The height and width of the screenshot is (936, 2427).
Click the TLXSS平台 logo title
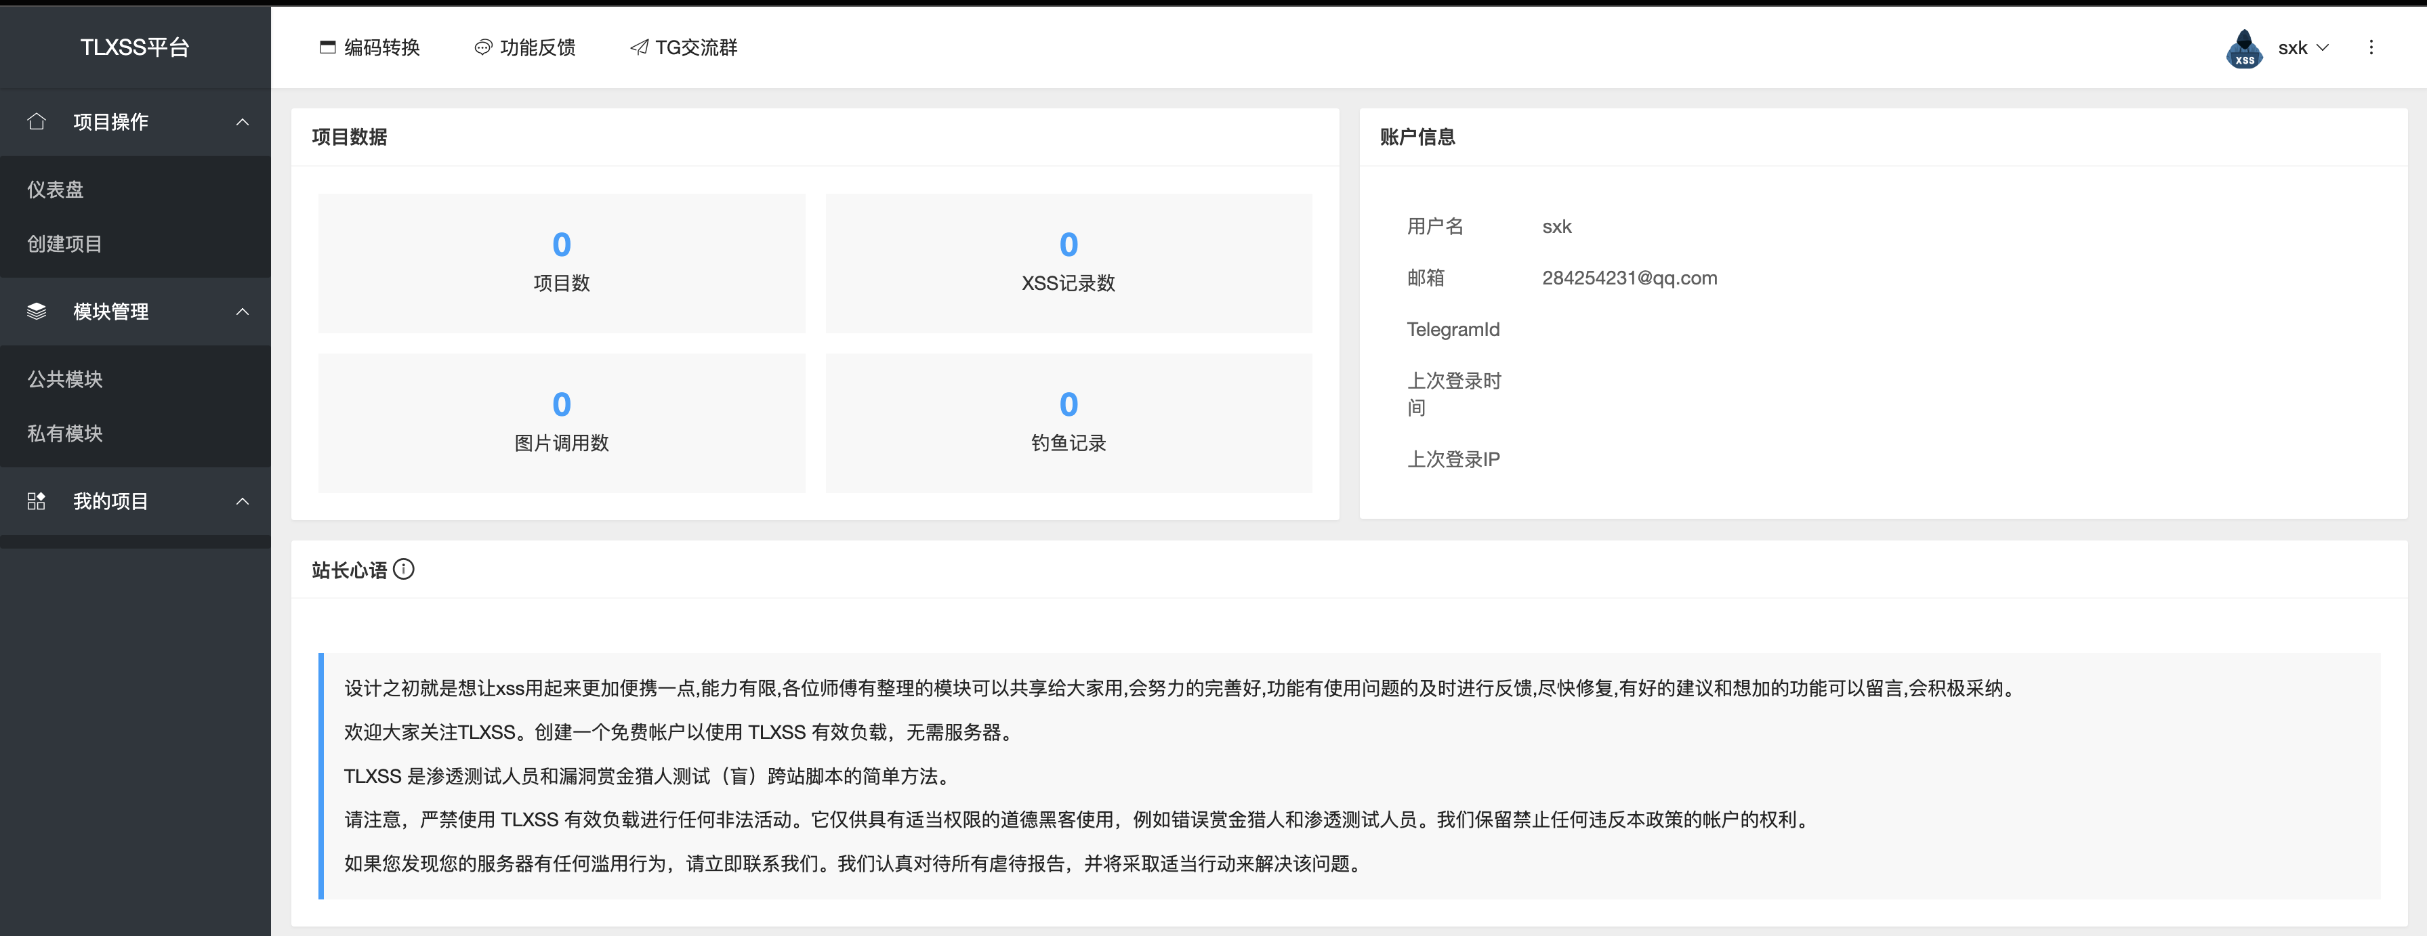point(135,47)
